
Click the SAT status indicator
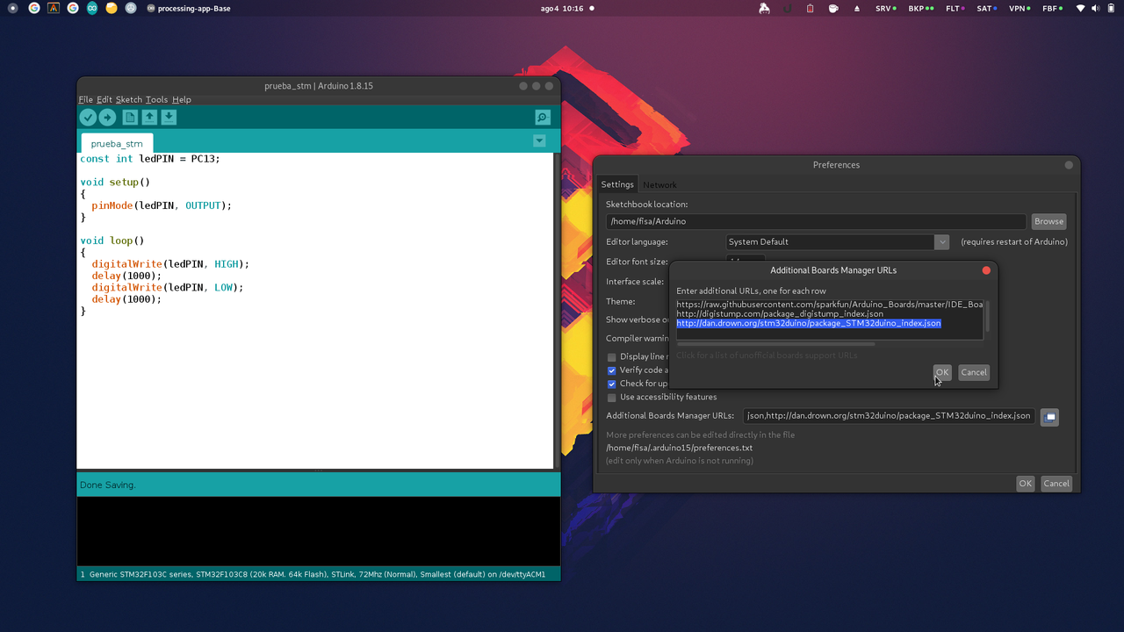click(x=987, y=8)
